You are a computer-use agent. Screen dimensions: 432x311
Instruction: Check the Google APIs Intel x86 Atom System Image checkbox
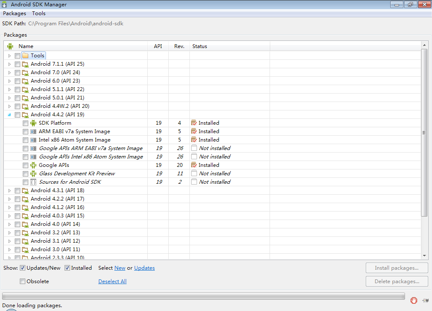point(26,157)
